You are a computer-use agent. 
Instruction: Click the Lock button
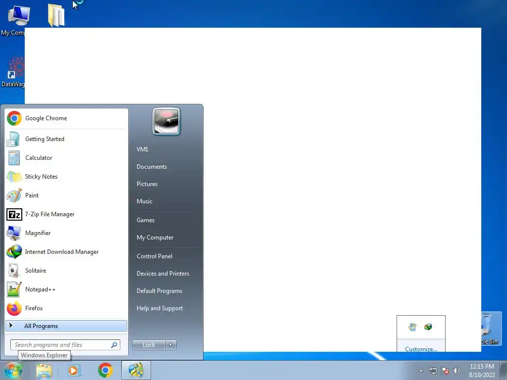(x=149, y=345)
